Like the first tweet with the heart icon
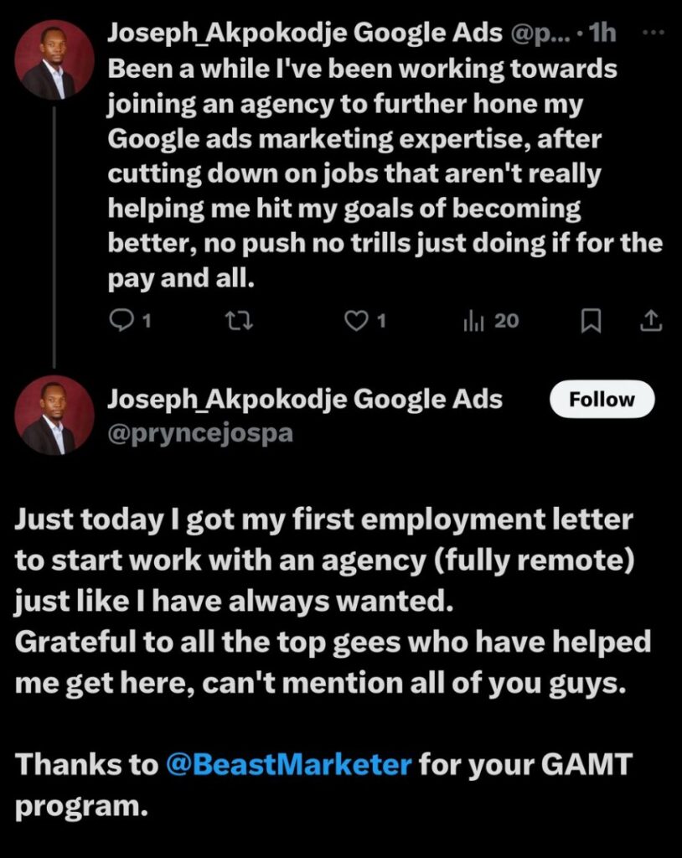The width and height of the screenshot is (682, 858). (x=356, y=321)
